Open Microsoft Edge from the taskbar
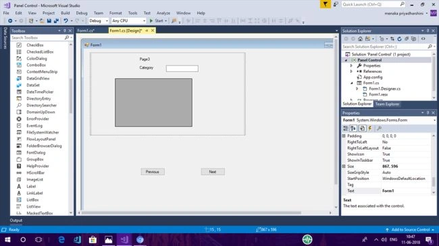The width and height of the screenshot is (439, 246). pos(61,239)
